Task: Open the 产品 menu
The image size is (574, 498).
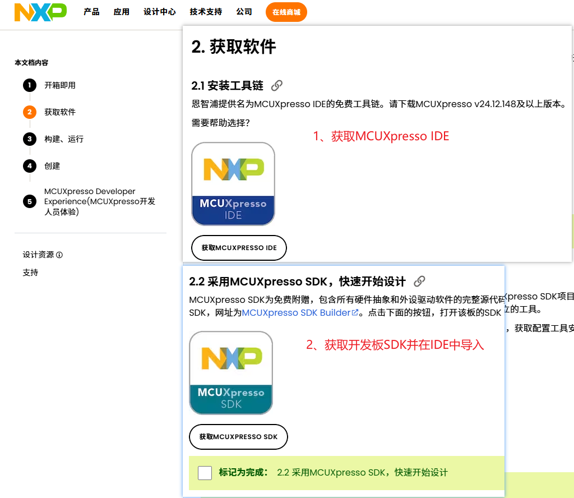Action: click(x=91, y=11)
